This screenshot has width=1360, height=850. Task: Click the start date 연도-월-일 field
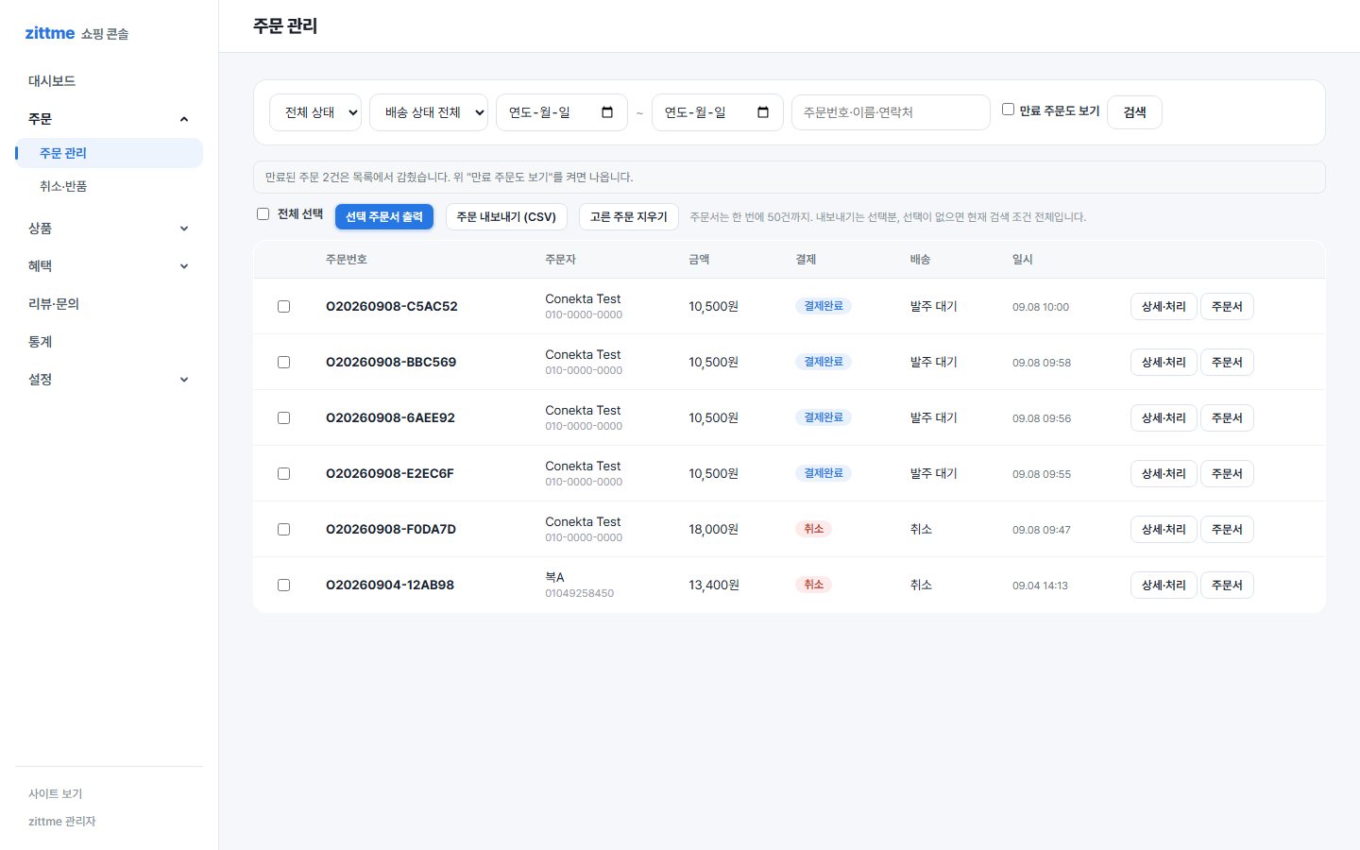[x=561, y=112]
